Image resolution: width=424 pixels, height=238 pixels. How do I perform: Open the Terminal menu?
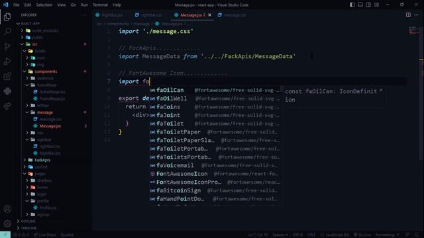pyautogui.click(x=100, y=5)
